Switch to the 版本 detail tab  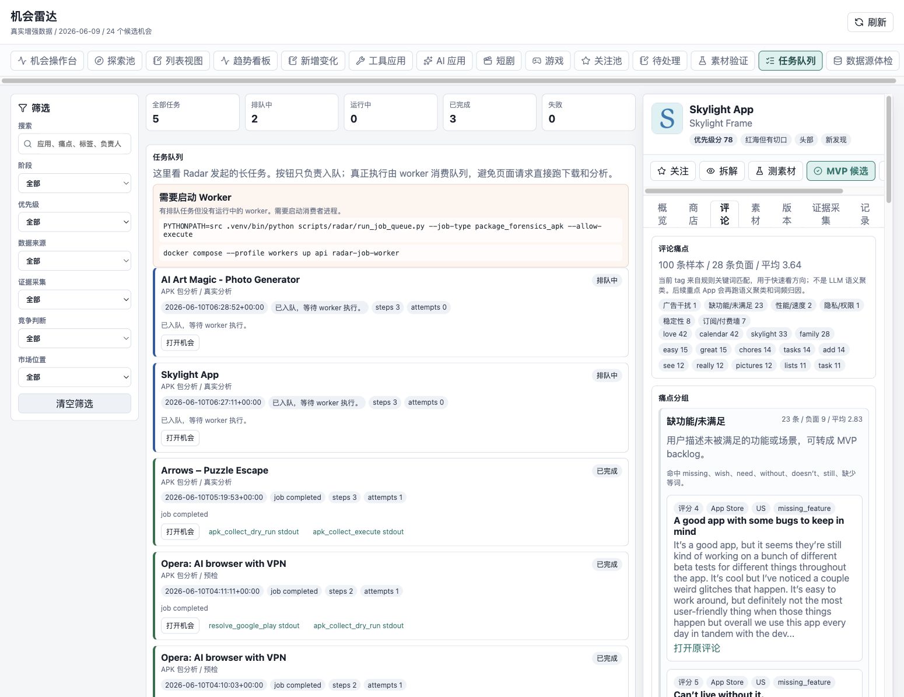coord(787,214)
